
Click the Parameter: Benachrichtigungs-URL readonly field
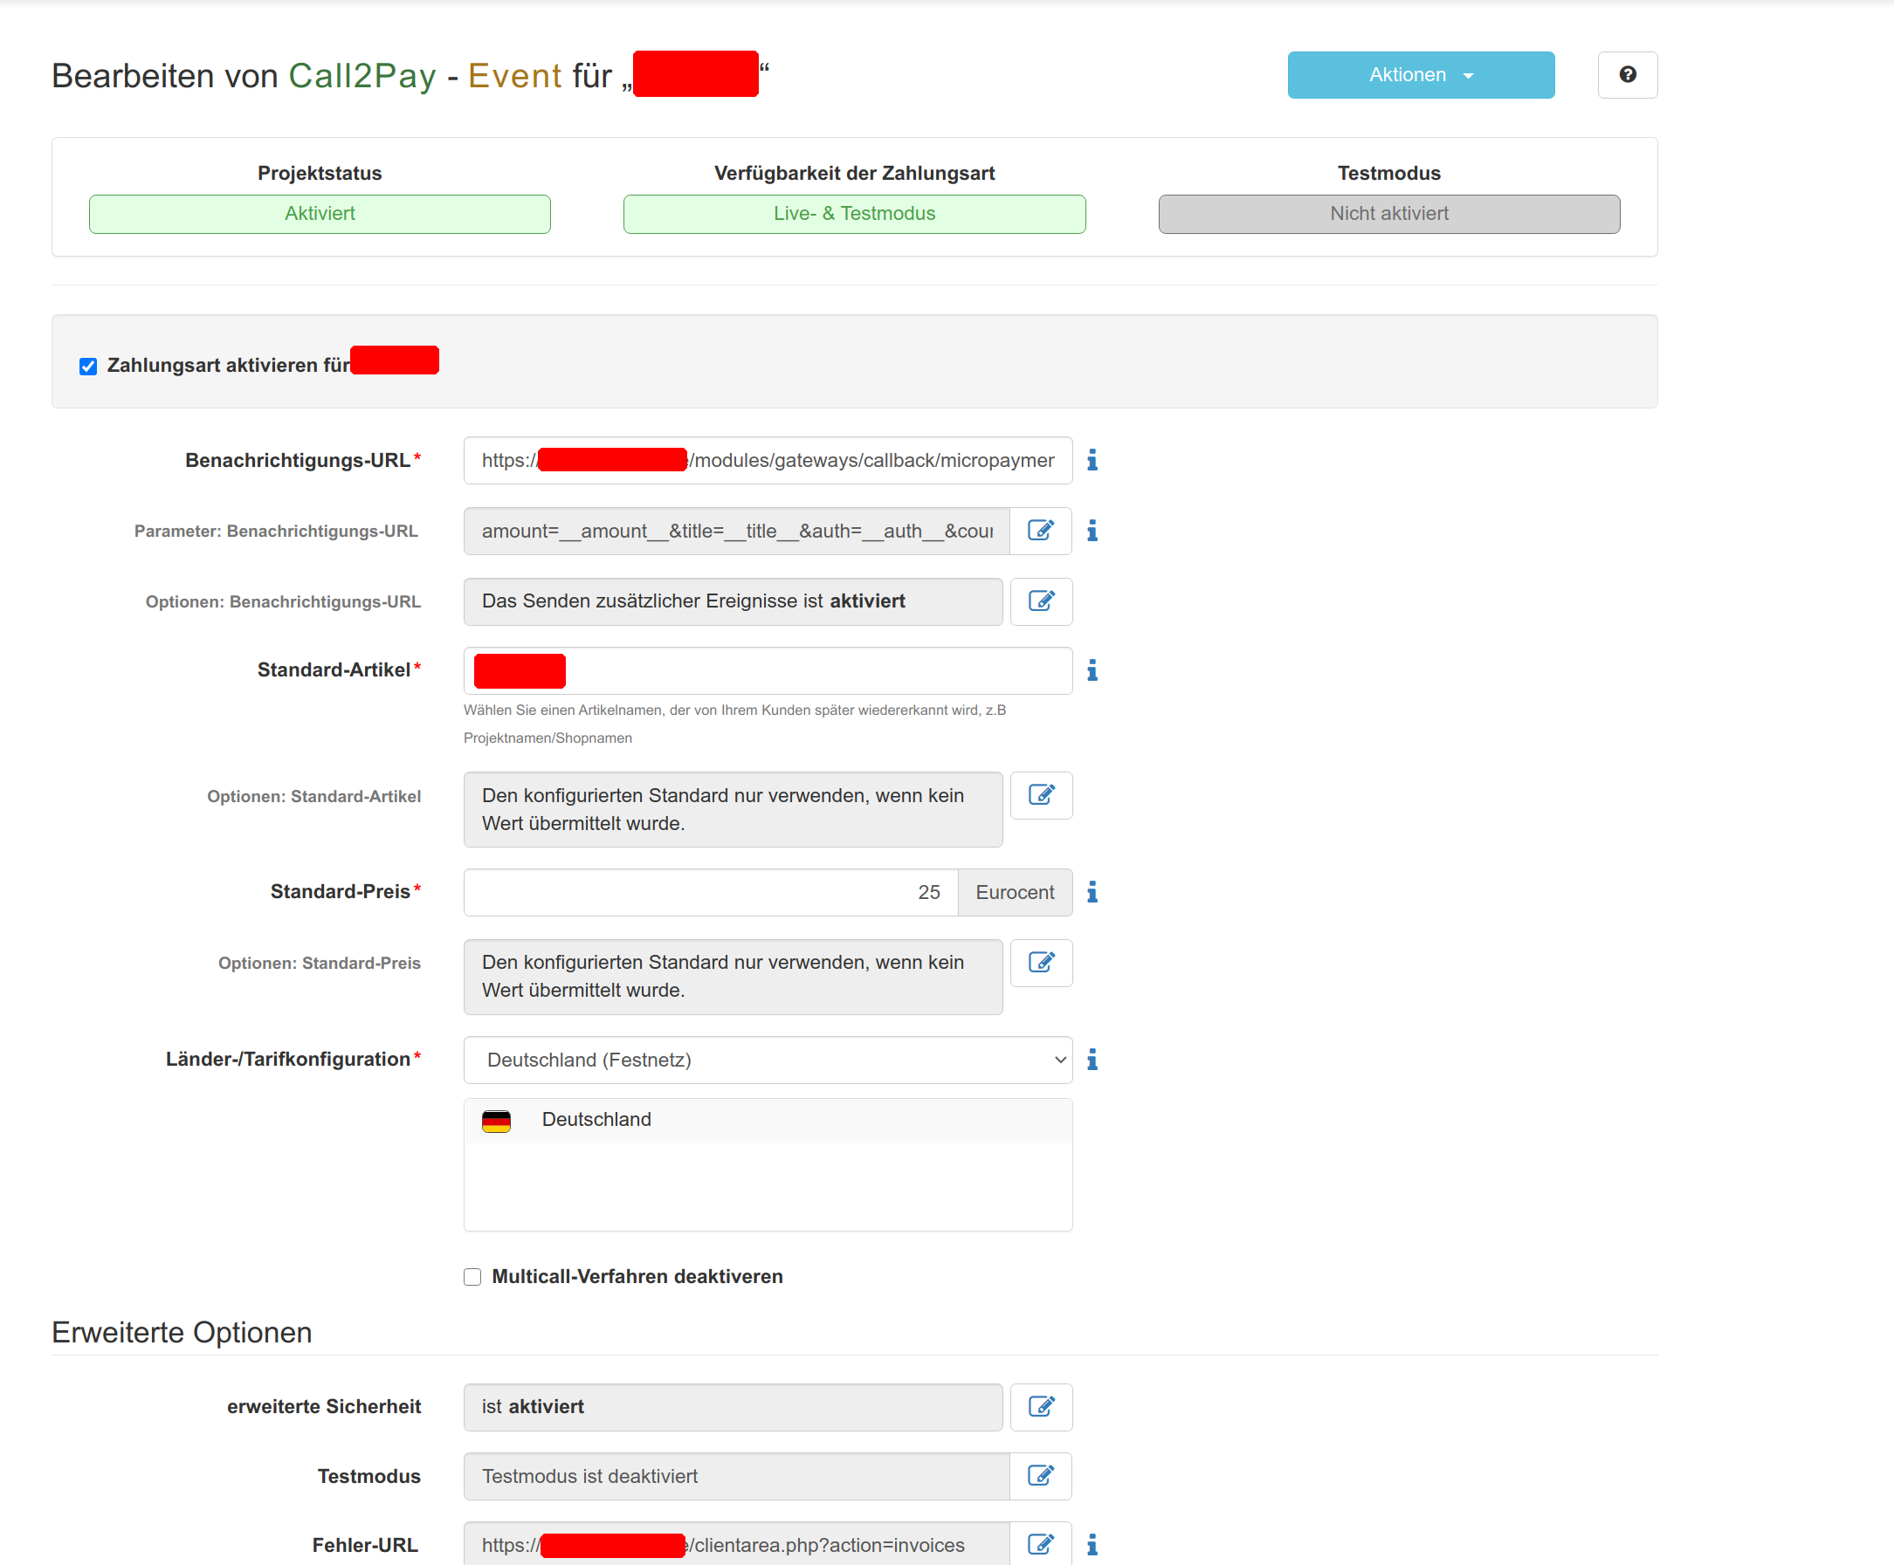point(737,531)
